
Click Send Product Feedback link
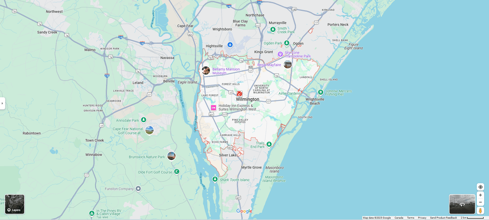tap(443, 218)
